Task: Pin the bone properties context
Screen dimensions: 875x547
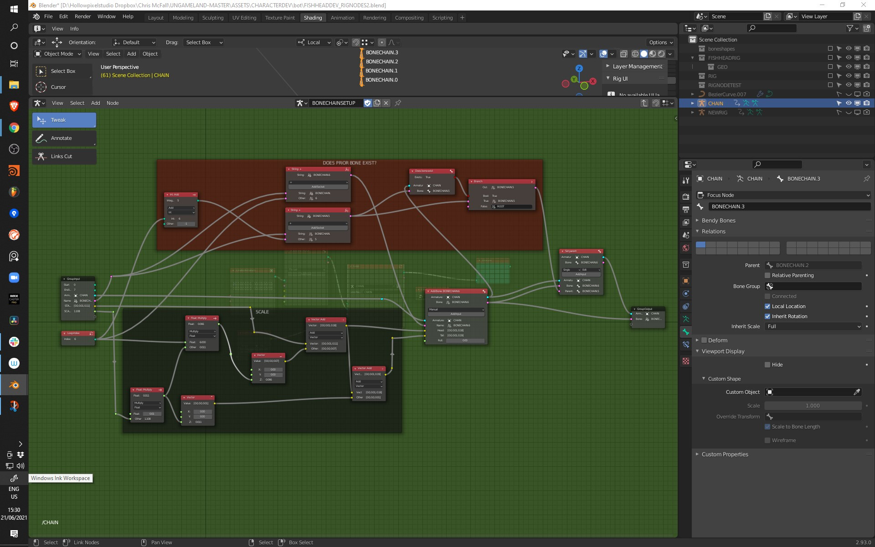Action: tap(866, 179)
